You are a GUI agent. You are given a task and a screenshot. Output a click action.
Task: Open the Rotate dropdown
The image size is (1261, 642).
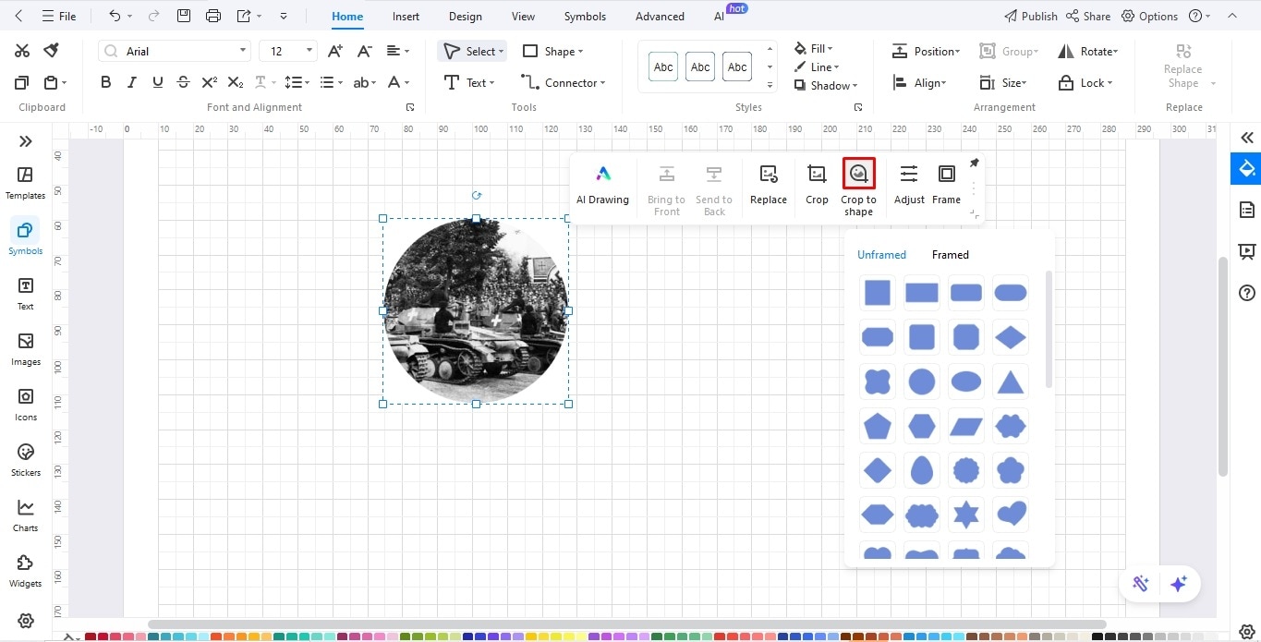tap(1087, 51)
